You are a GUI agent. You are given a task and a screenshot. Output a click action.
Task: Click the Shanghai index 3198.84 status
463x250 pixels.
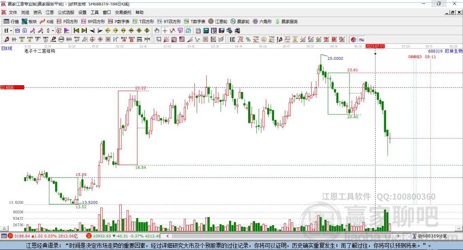(43, 236)
